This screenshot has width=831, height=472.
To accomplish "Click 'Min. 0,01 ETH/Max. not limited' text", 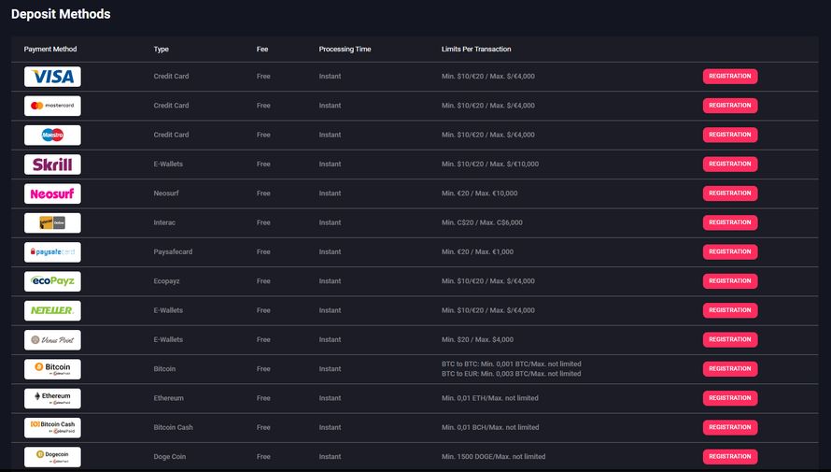I will point(489,398).
